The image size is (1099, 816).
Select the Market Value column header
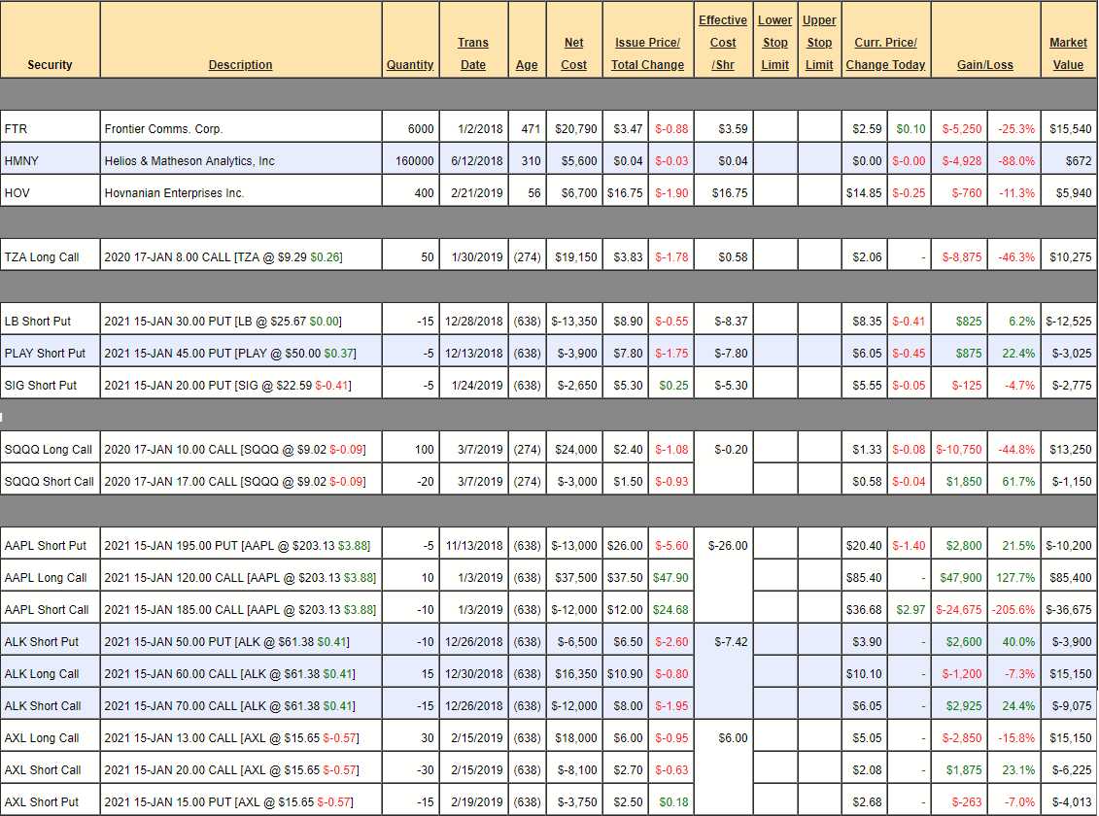click(1068, 53)
